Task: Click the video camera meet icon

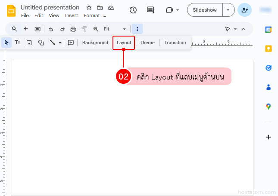Action: [x=169, y=10]
